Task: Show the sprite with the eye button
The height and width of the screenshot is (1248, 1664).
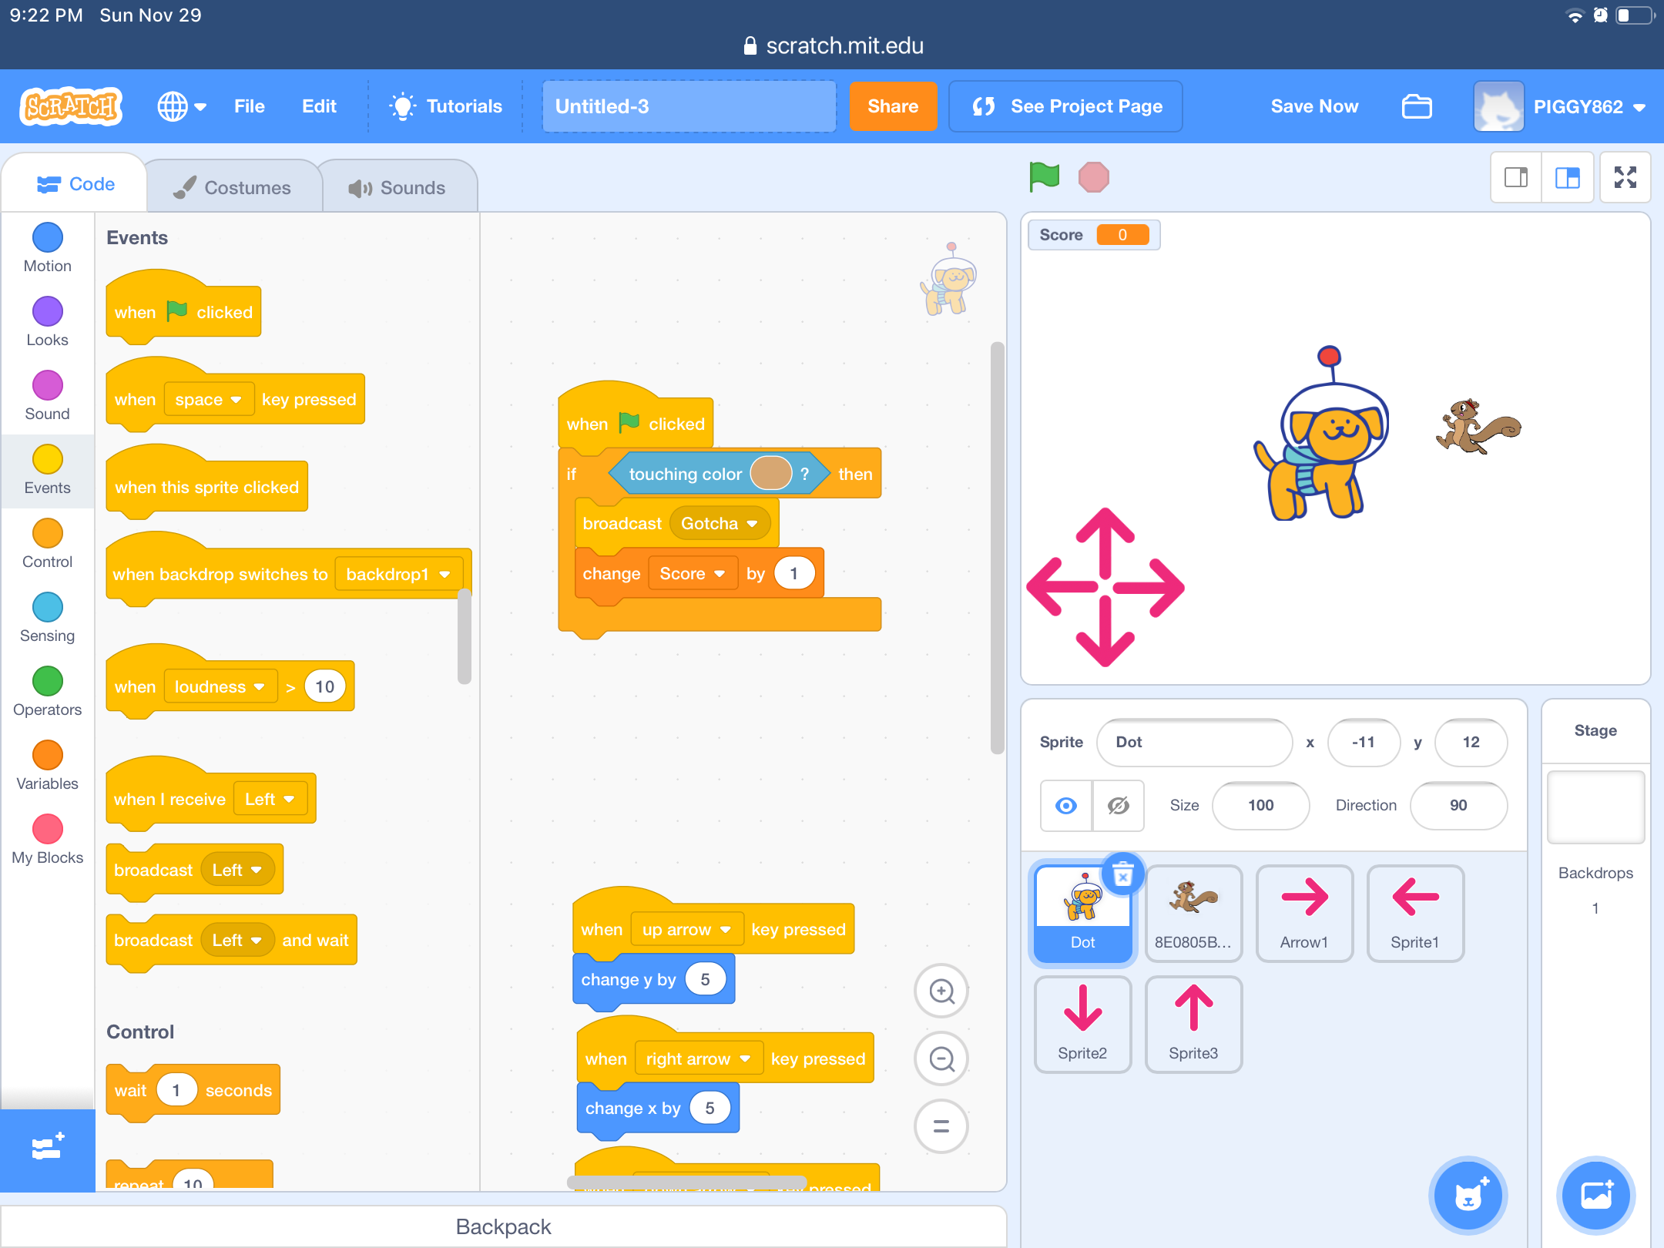Action: pos(1066,806)
